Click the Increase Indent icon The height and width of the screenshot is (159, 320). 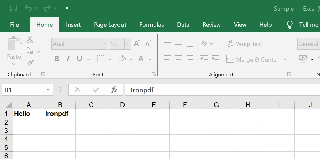pos(215,59)
